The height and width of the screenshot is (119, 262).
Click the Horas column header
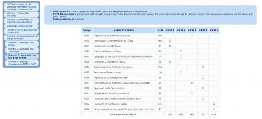(x=160, y=30)
